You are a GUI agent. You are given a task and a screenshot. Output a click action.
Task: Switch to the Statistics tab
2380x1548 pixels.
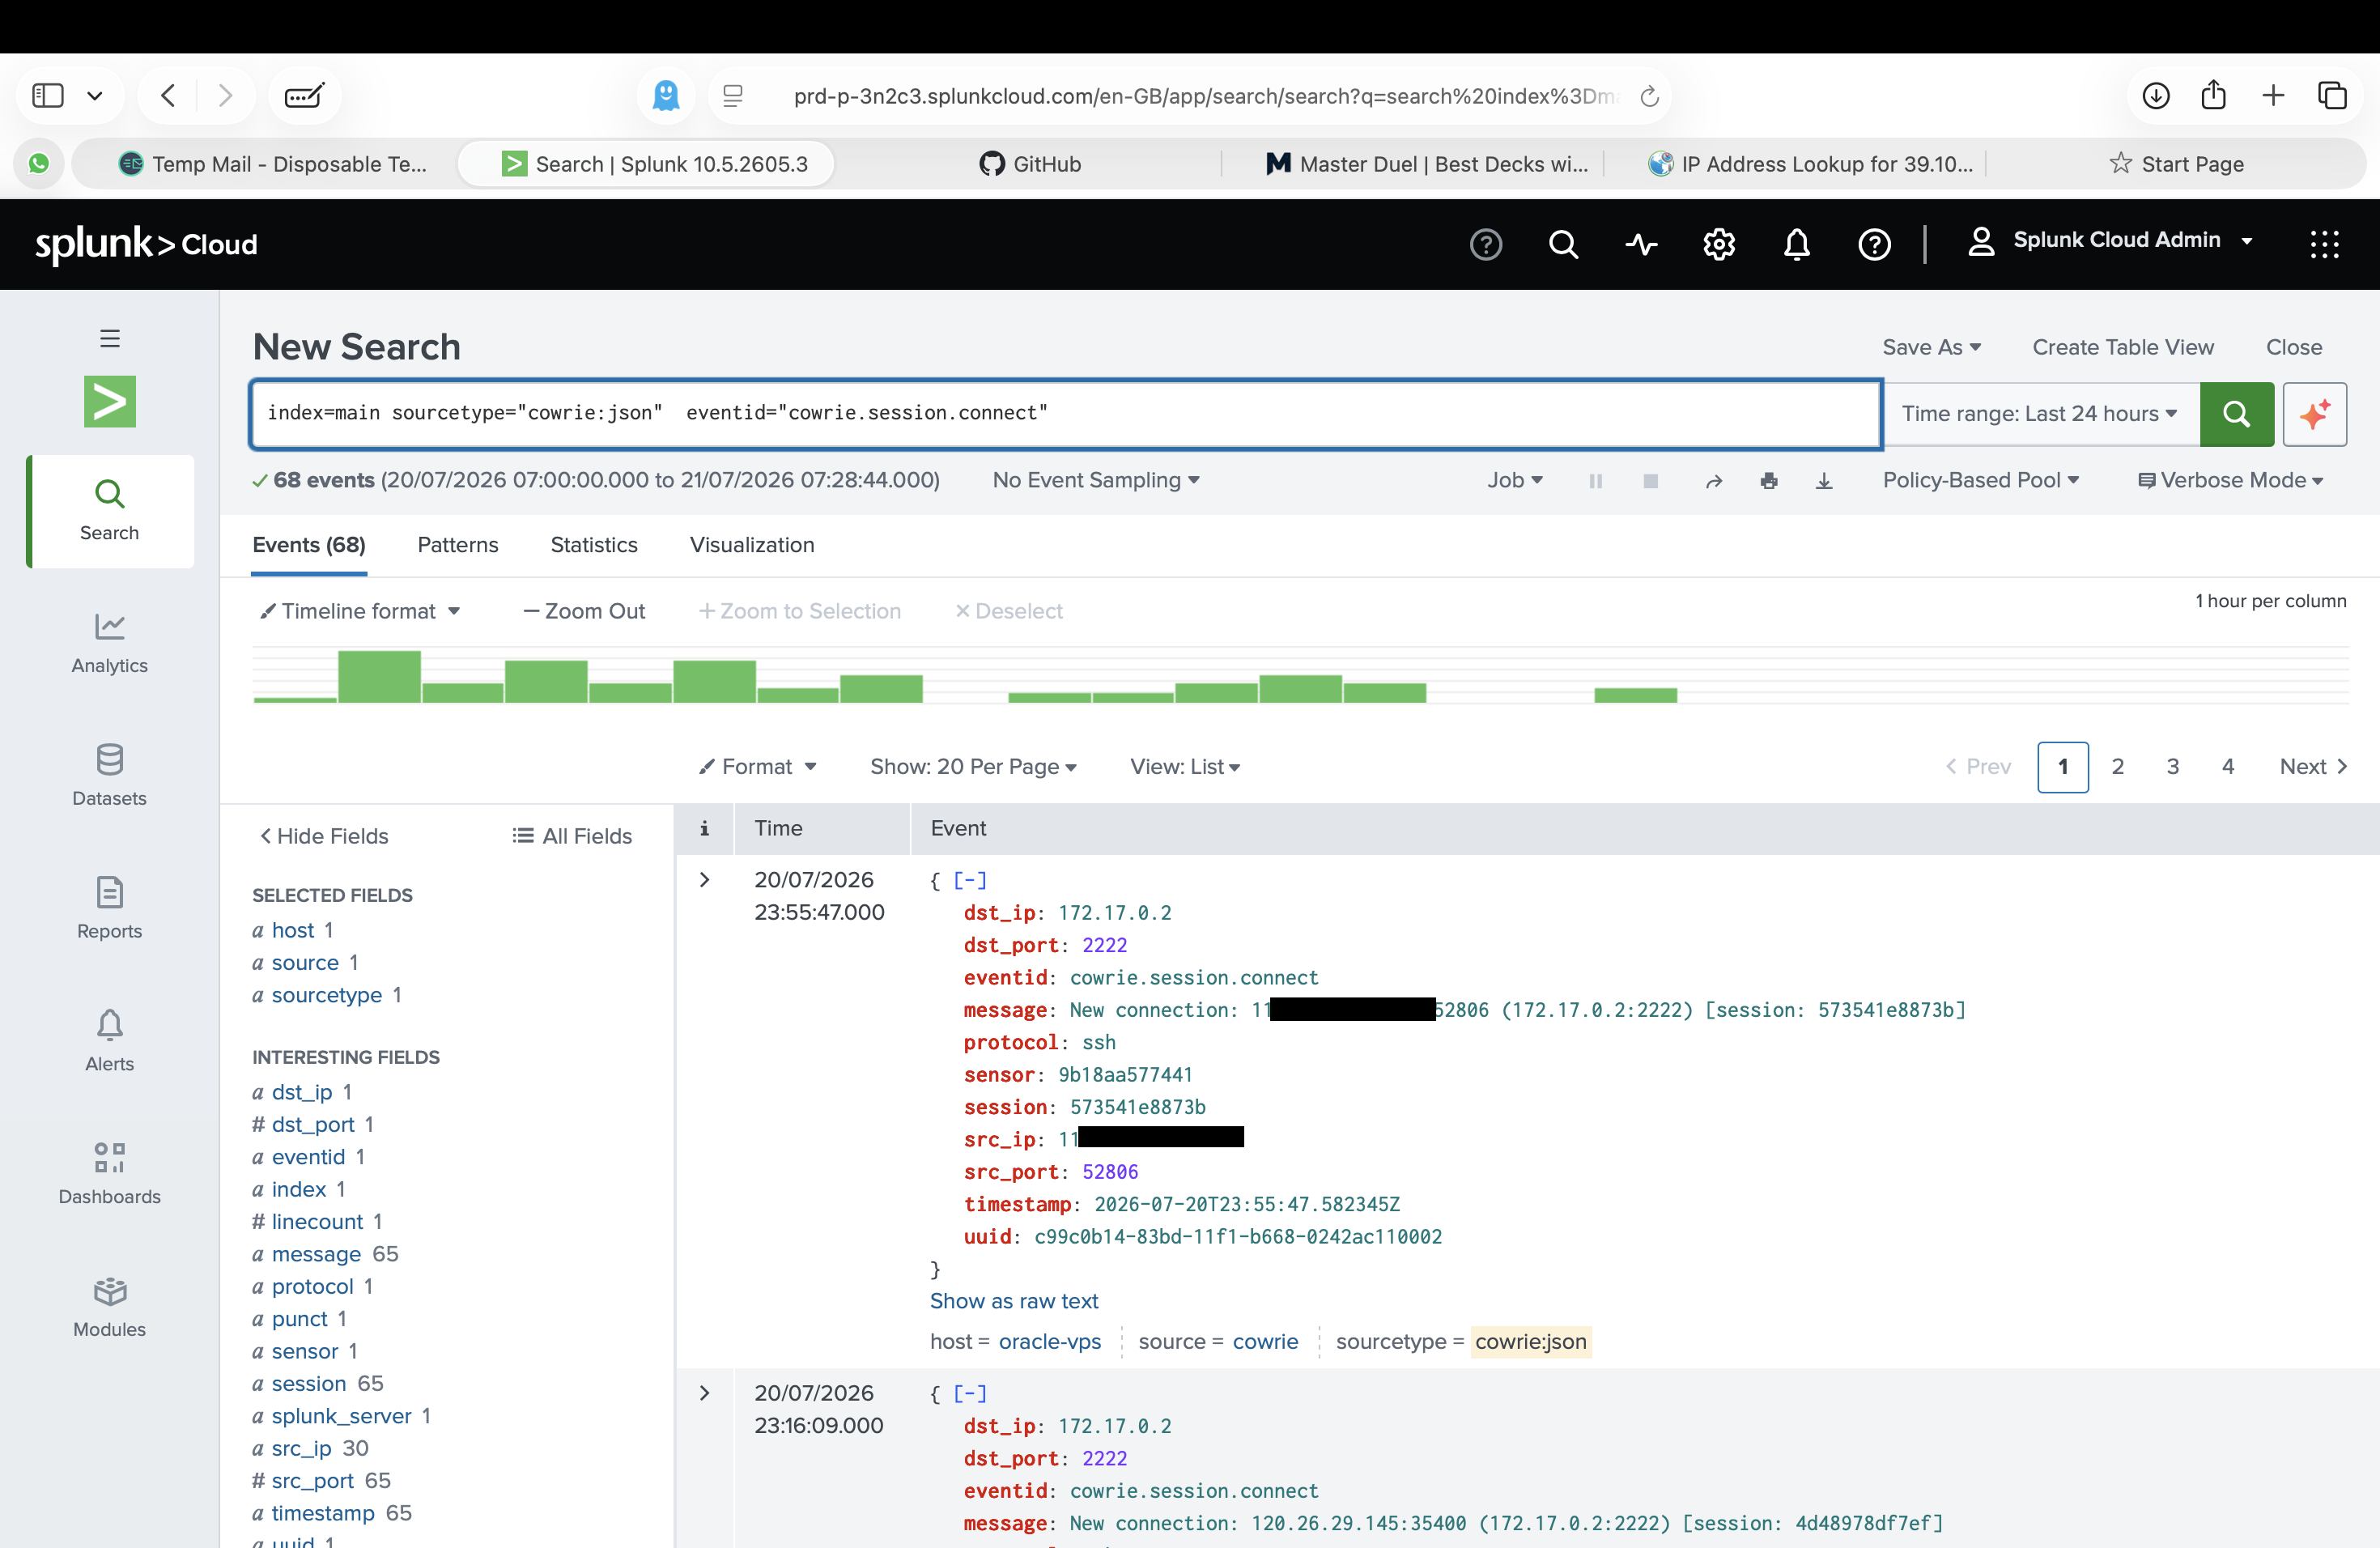[594, 545]
